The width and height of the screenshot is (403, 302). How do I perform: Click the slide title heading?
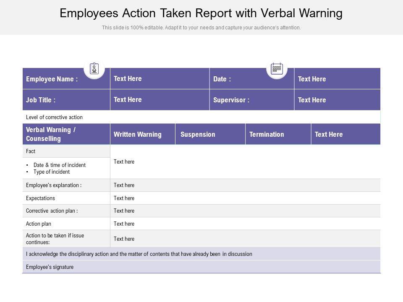click(201, 13)
